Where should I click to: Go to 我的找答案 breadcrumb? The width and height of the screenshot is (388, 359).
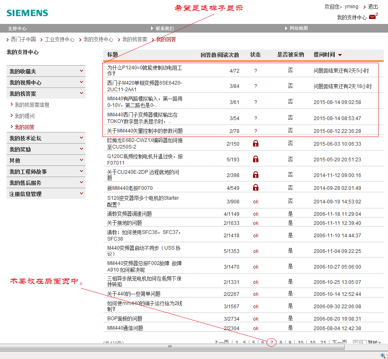point(135,39)
